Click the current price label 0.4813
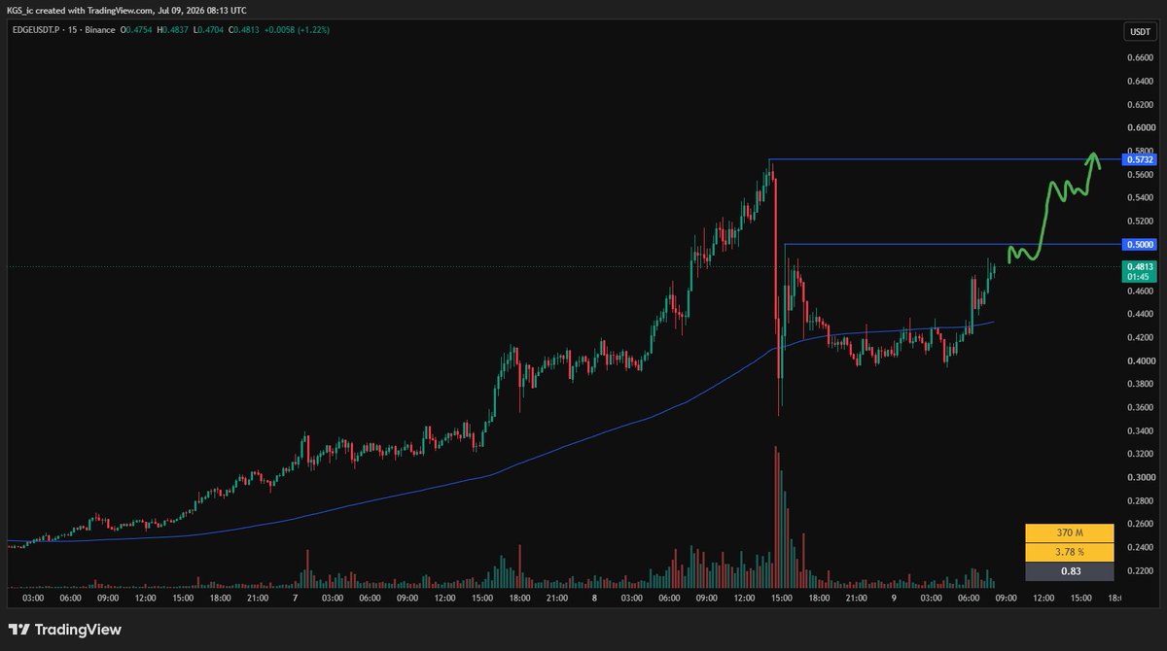This screenshot has width=1167, height=651. (x=1138, y=266)
